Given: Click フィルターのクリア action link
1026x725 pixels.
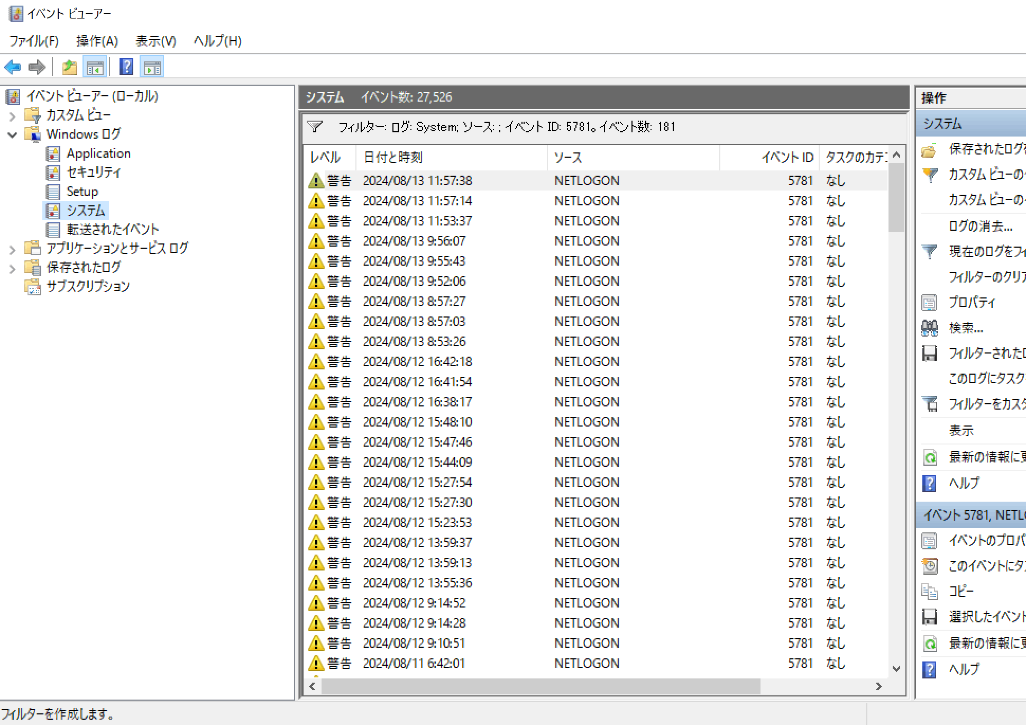Looking at the screenshot, I should (987, 277).
